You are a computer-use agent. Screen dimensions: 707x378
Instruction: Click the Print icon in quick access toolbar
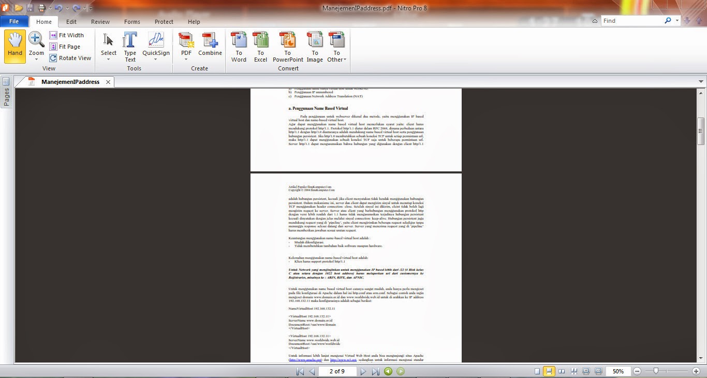42,8
